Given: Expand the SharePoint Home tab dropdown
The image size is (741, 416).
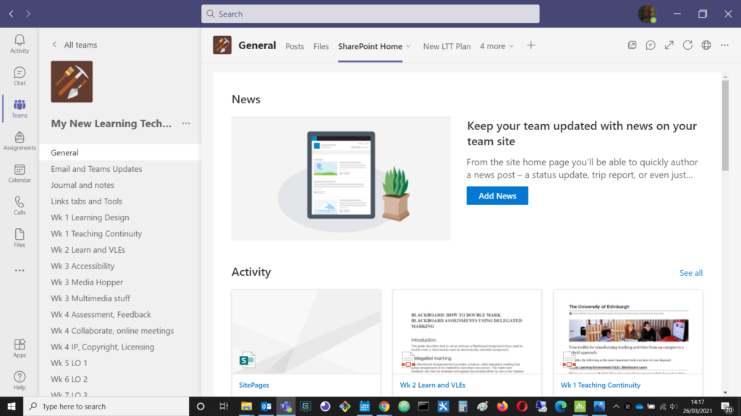Looking at the screenshot, I should click(408, 46).
